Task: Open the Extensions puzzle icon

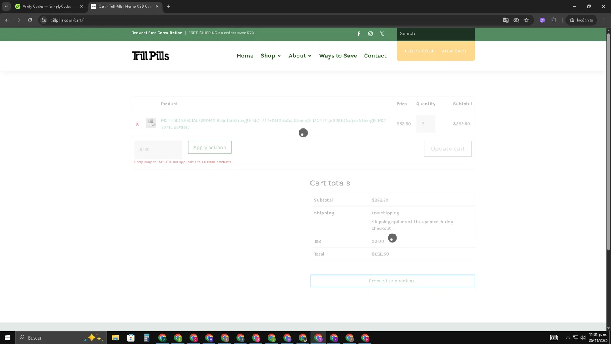Action: (554, 20)
